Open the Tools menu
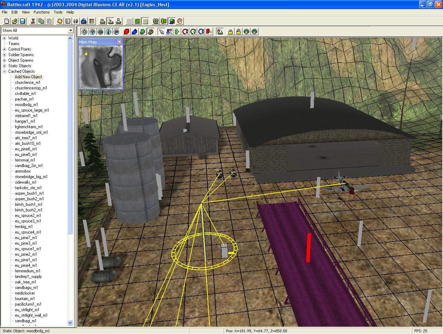Screen dimensions: 443x334 point(58,12)
